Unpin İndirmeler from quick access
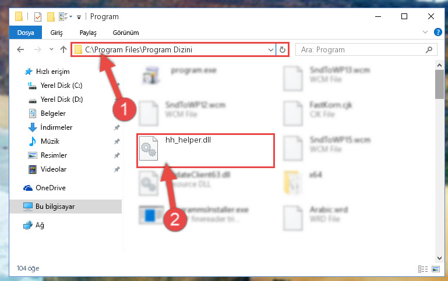Screen dimensions: 448x281 (x=117, y=127)
